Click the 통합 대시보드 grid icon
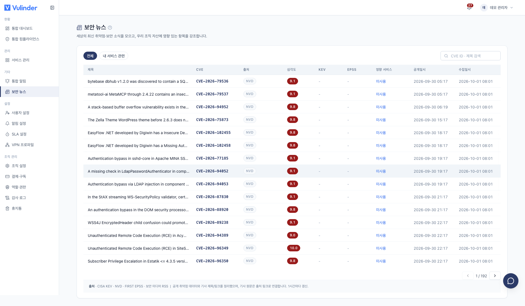525x306 pixels. (x=7, y=28)
